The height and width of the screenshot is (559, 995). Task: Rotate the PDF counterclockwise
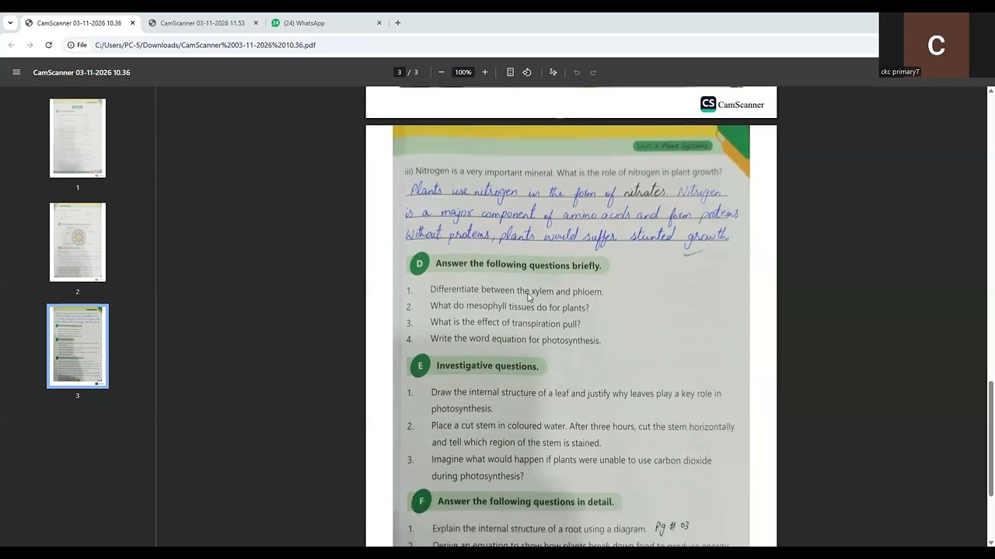click(x=527, y=72)
